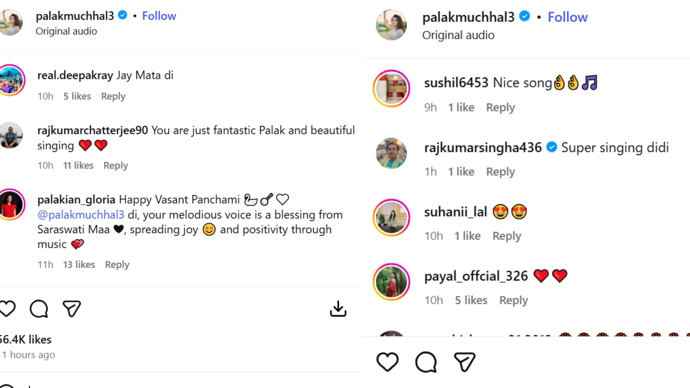Open sushil6453's profile picture

(391, 88)
